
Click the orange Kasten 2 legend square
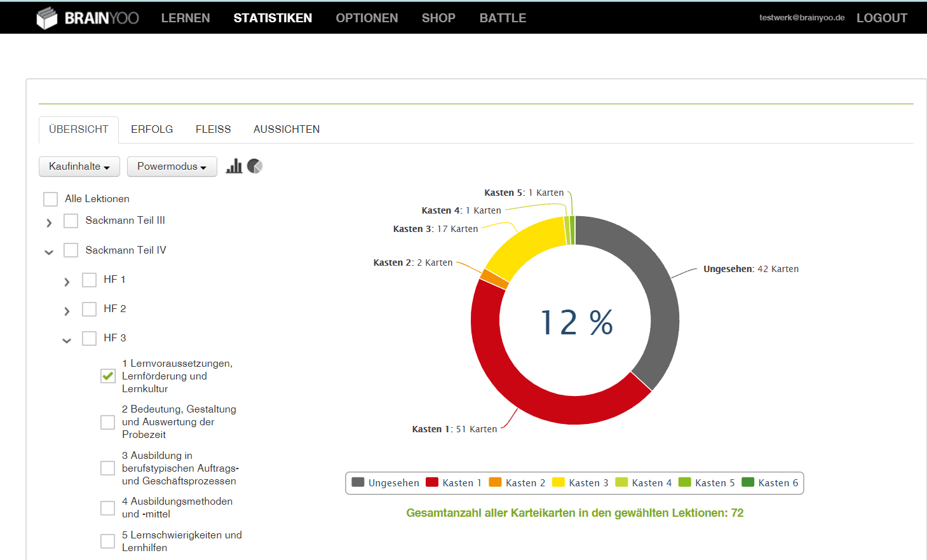point(495,482)
